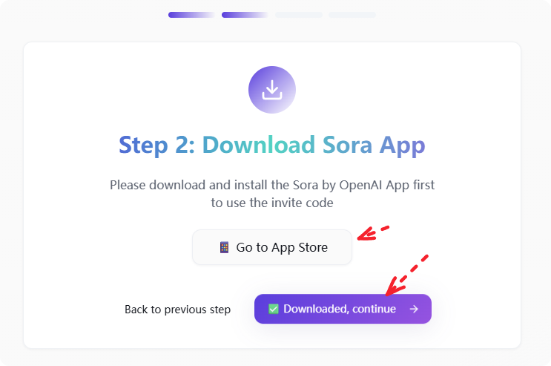Click the "App Store" label text
This screenshot has width=551, height=366.
[x=300, y=247]
